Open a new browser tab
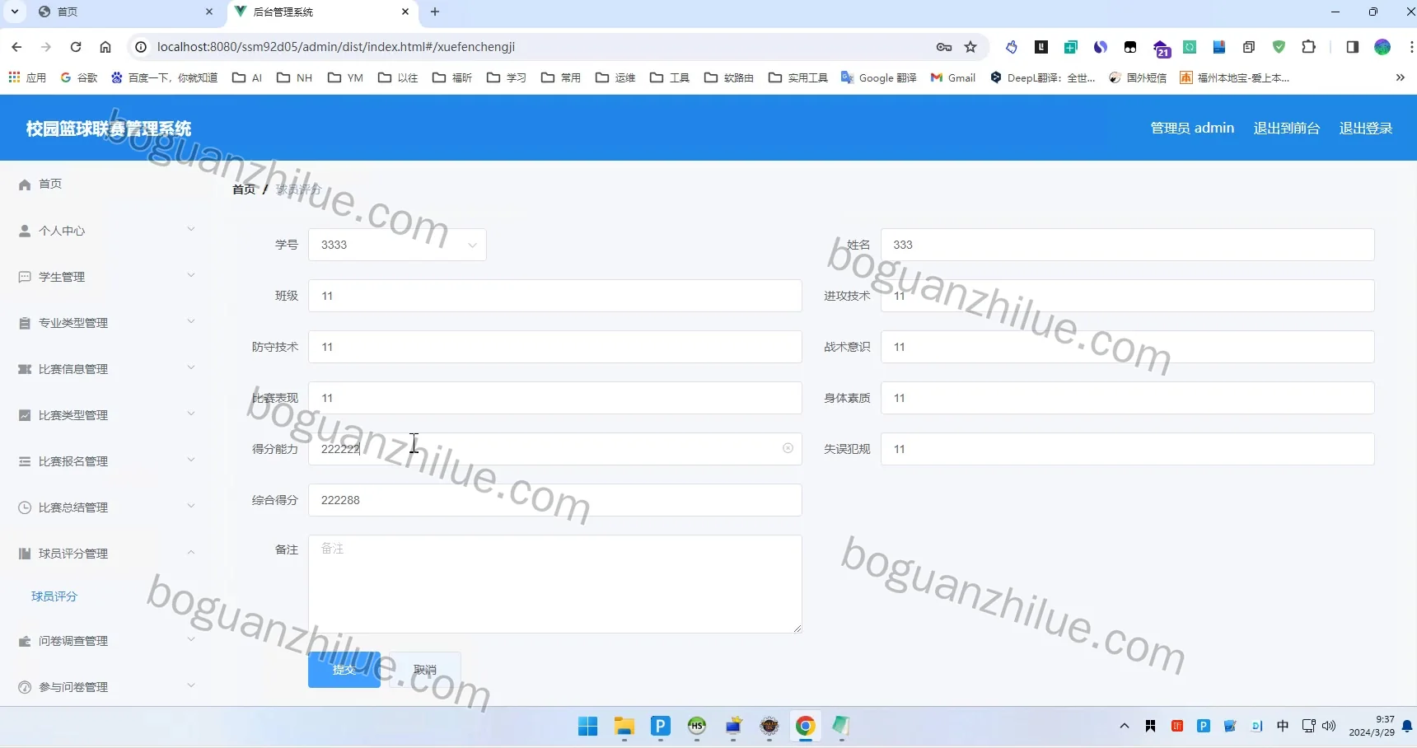This screenshot has height=748, width=1417. point(435,12)
